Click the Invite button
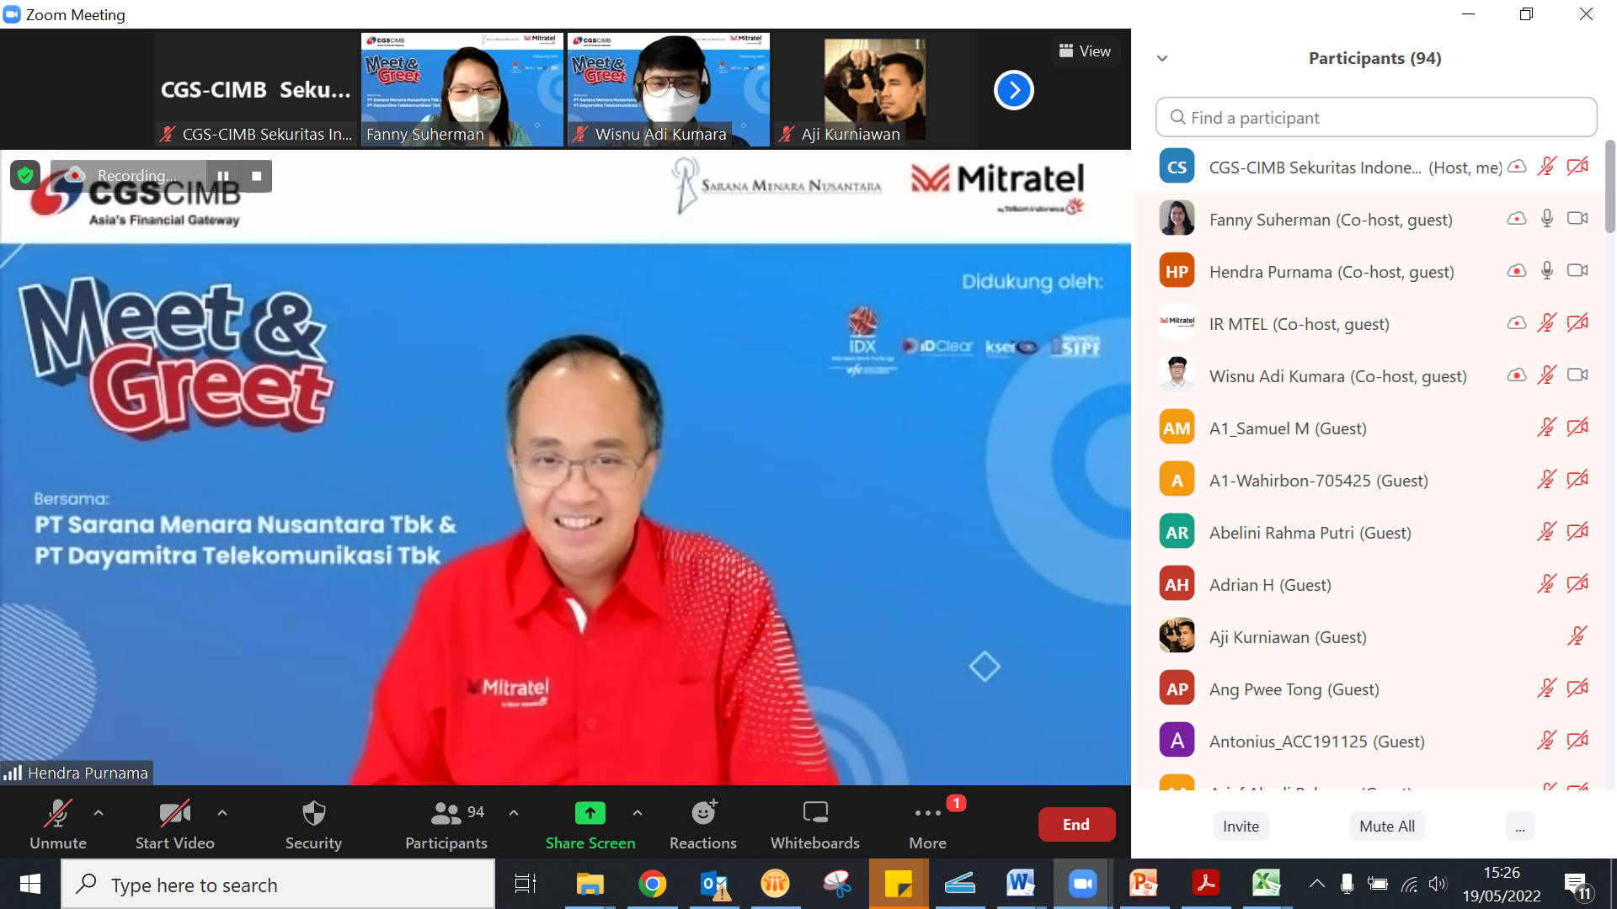The height and width of the screenshot is (909, 1617). pyautogui.click(x=1241, y=826)
